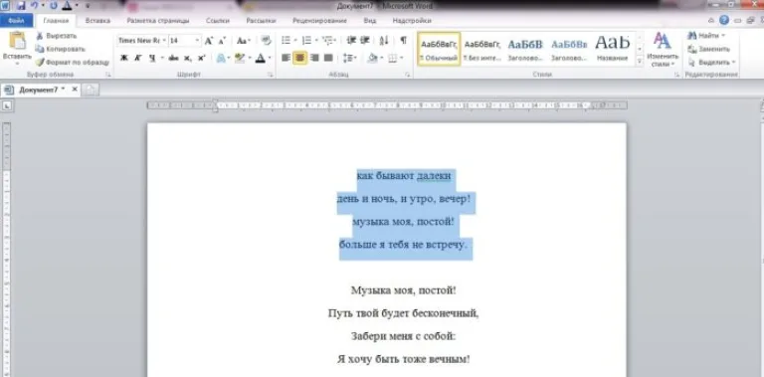764x377 pixels.
Task: Toggle superscript formatting
Action: coord(201,58)
